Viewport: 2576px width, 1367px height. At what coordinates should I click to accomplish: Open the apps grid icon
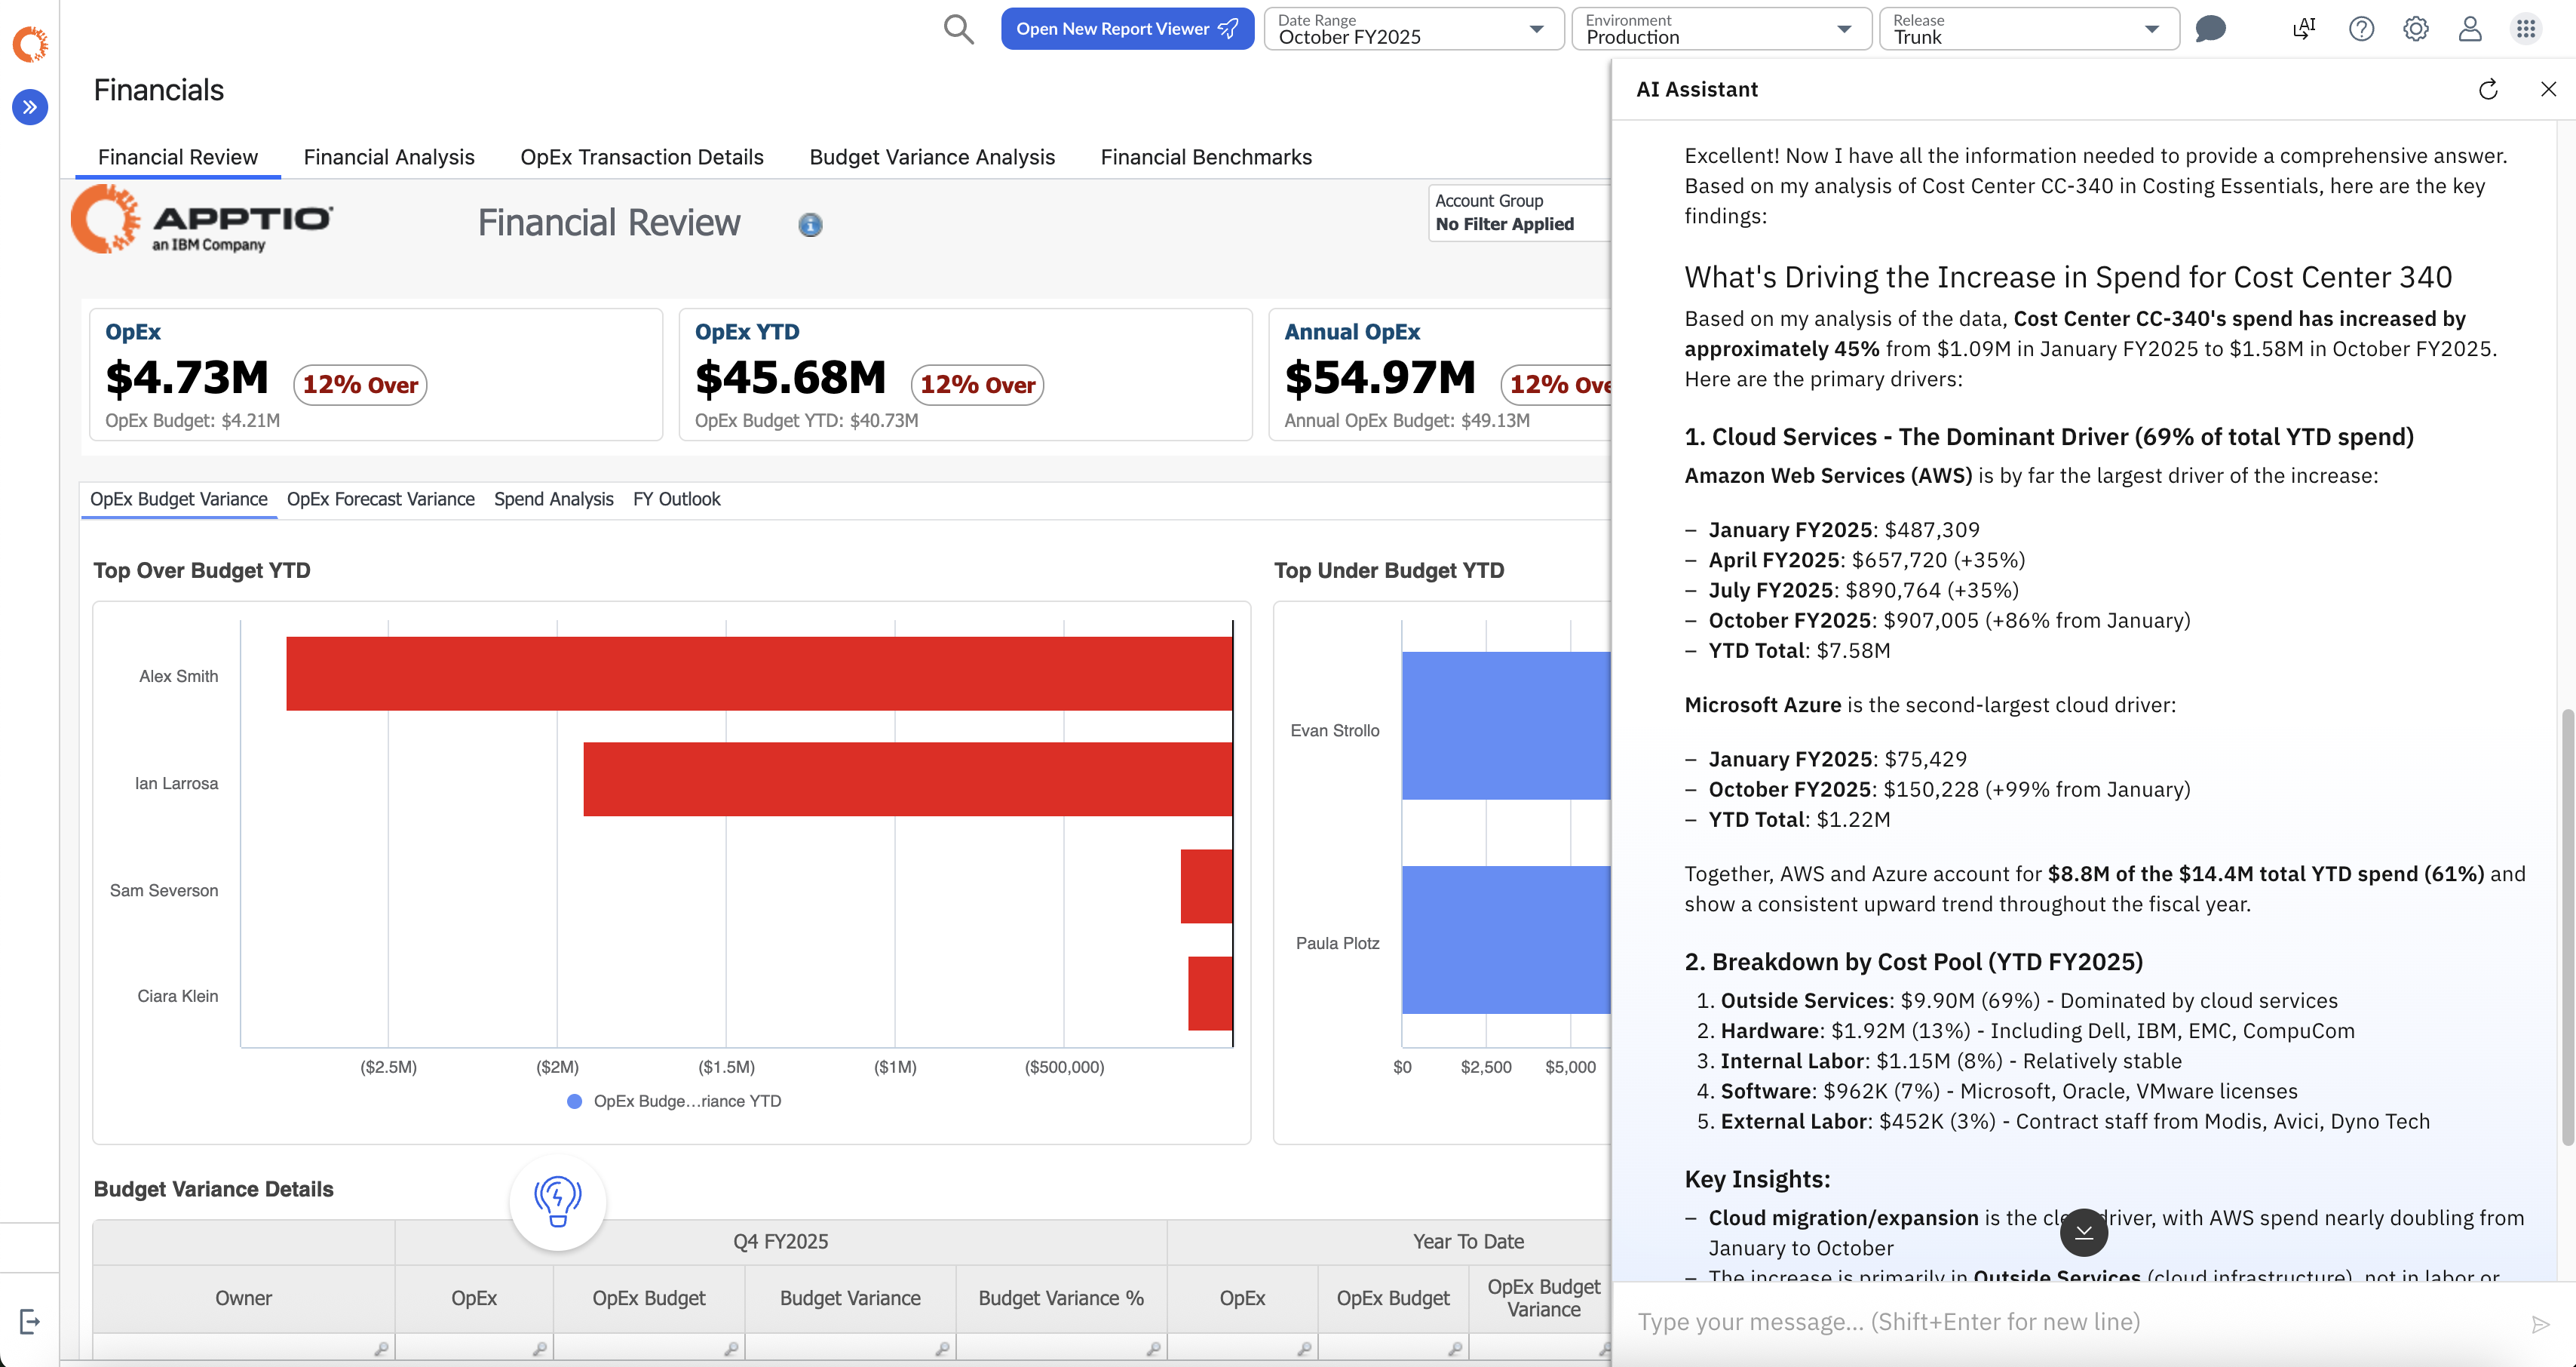(2526, 29)
